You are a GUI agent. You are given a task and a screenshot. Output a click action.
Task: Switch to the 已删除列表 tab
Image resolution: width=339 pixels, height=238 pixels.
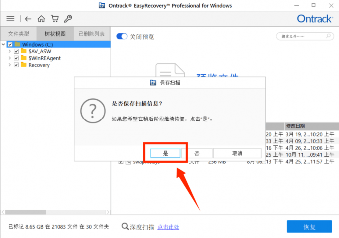tap(92, 34)
